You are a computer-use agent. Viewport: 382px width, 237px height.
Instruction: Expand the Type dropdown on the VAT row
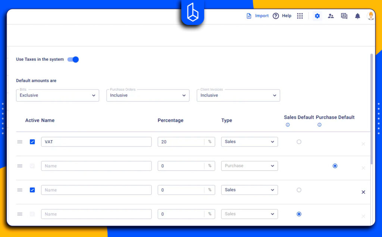(250, 142)
